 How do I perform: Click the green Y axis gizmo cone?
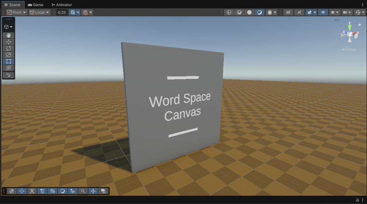[x=349, y=27]
